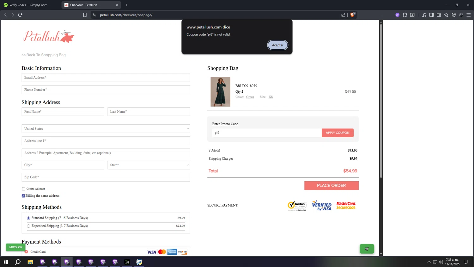Click the PLACE ORDER button

pyautogui.click(x=331, y=186)
